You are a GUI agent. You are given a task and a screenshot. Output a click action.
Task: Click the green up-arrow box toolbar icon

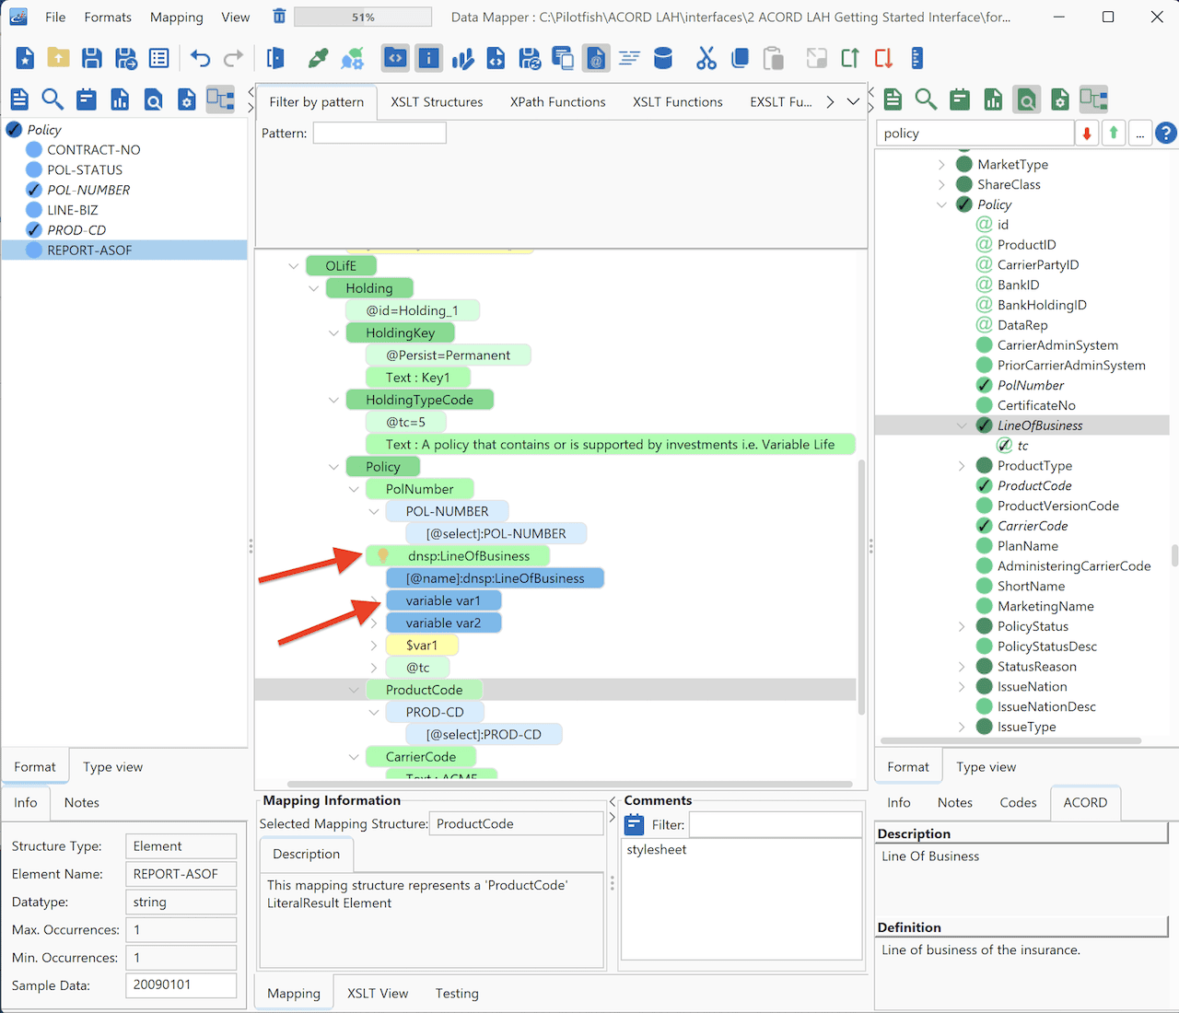[x=849, y=58]
